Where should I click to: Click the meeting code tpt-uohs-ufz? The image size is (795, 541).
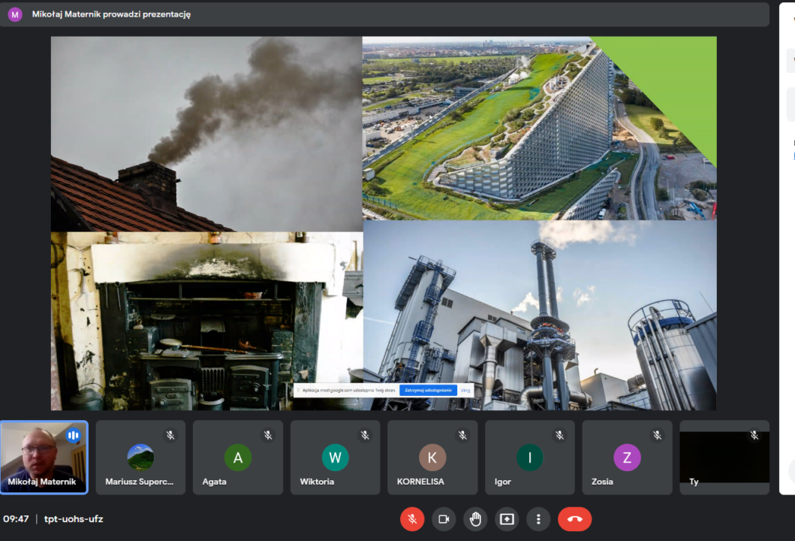pos(74,519)
